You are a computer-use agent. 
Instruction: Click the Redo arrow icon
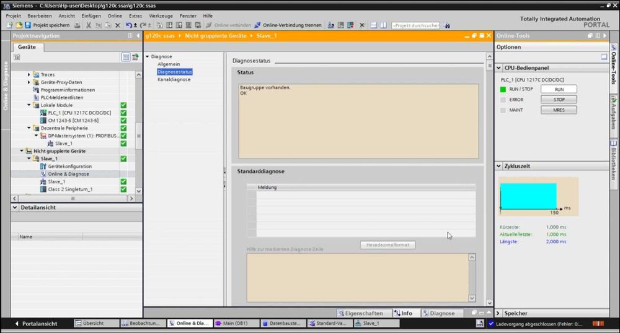click(x=143, y=25)
